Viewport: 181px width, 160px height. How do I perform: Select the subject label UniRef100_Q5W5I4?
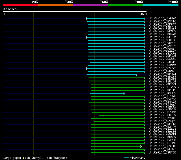(x=162, y=134)
